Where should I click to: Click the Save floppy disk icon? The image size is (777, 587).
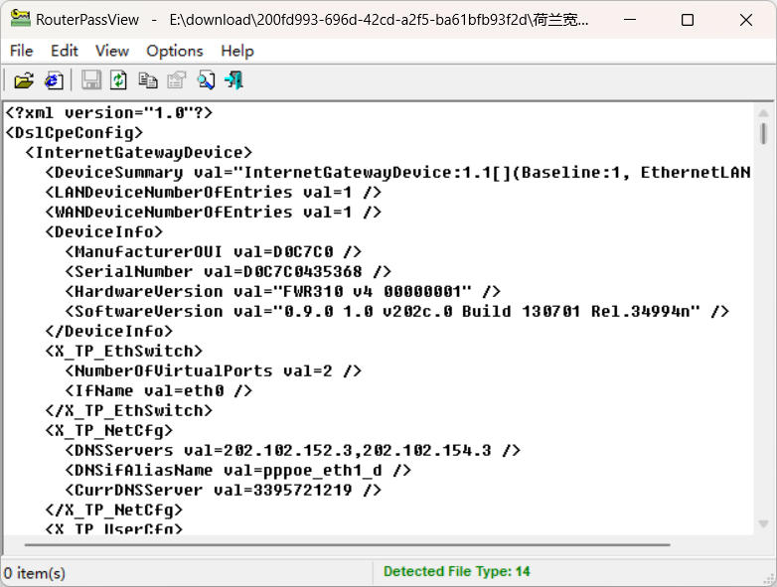(x=91, y=80)
